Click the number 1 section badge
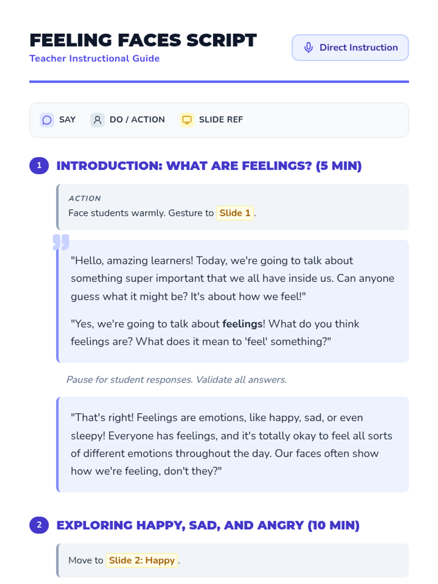The width and height of the screenshot is (438, 584). (x=39, y=166)
